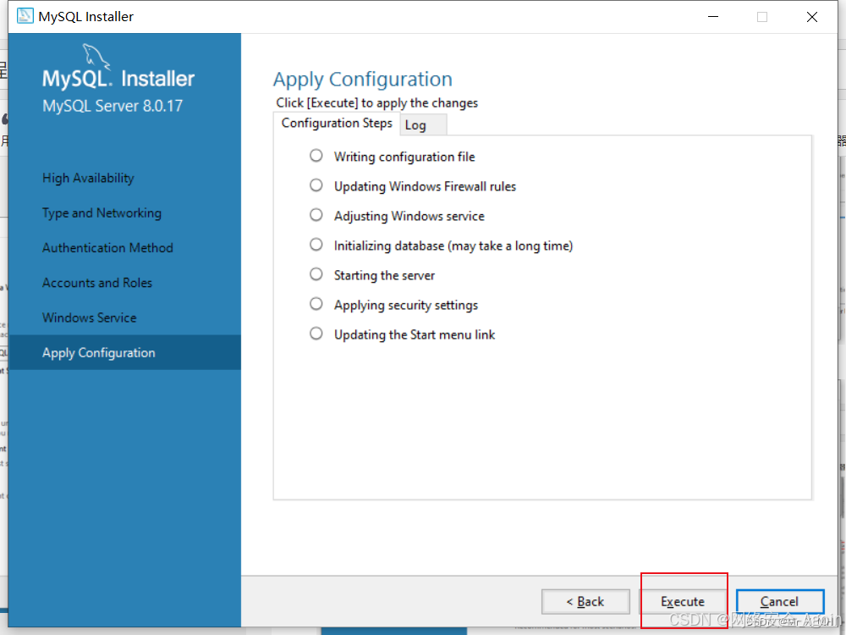Select the Adjusting Windows service indicator

316,215
